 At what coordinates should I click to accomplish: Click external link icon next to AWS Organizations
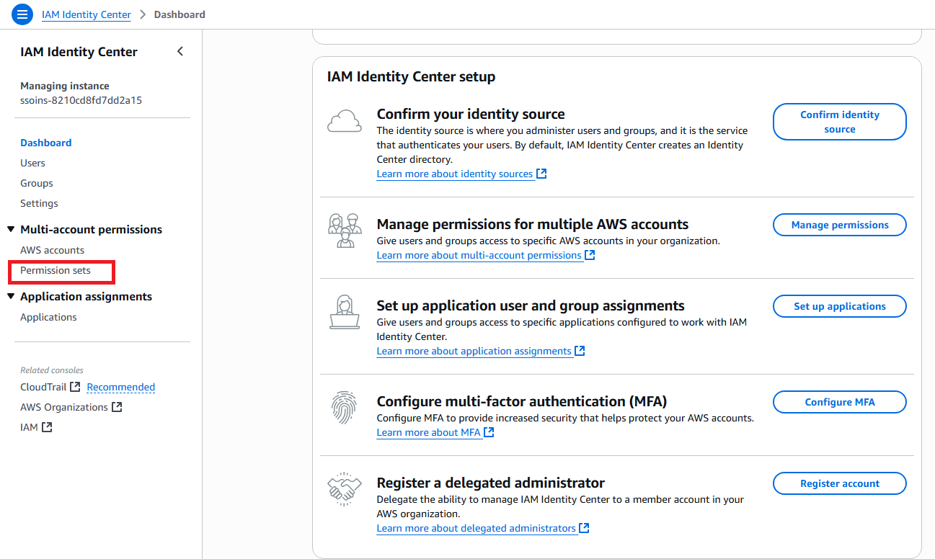coord(117,407)
